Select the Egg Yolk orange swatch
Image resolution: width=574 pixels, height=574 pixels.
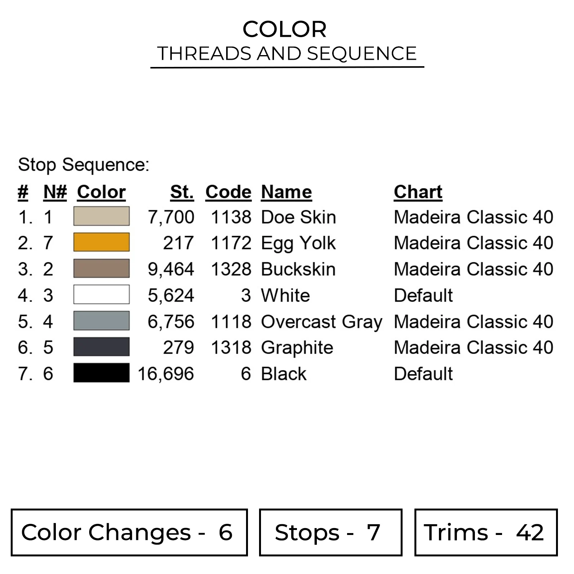pyautogui.click(x=101, y=242)
